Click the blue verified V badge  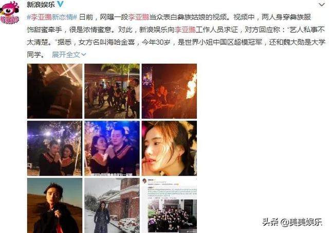(61, 4)
